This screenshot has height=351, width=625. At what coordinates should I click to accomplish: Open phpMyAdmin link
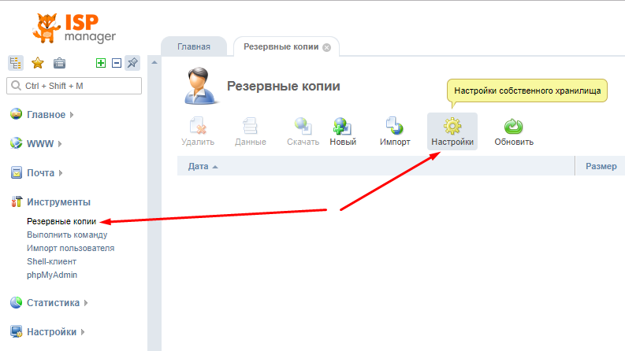[52, 275]
